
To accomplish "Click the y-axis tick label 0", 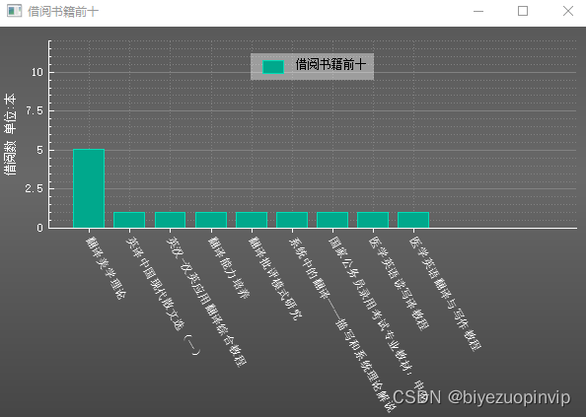I will [40, 228].
